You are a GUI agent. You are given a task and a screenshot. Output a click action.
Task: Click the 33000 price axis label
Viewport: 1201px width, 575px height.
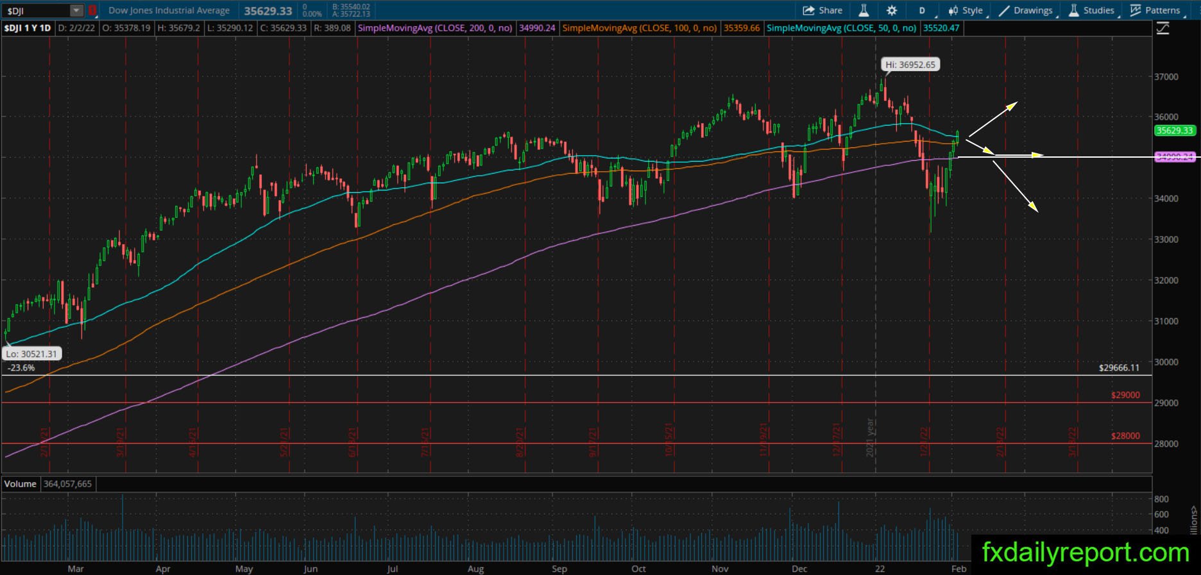[1166, 239]
